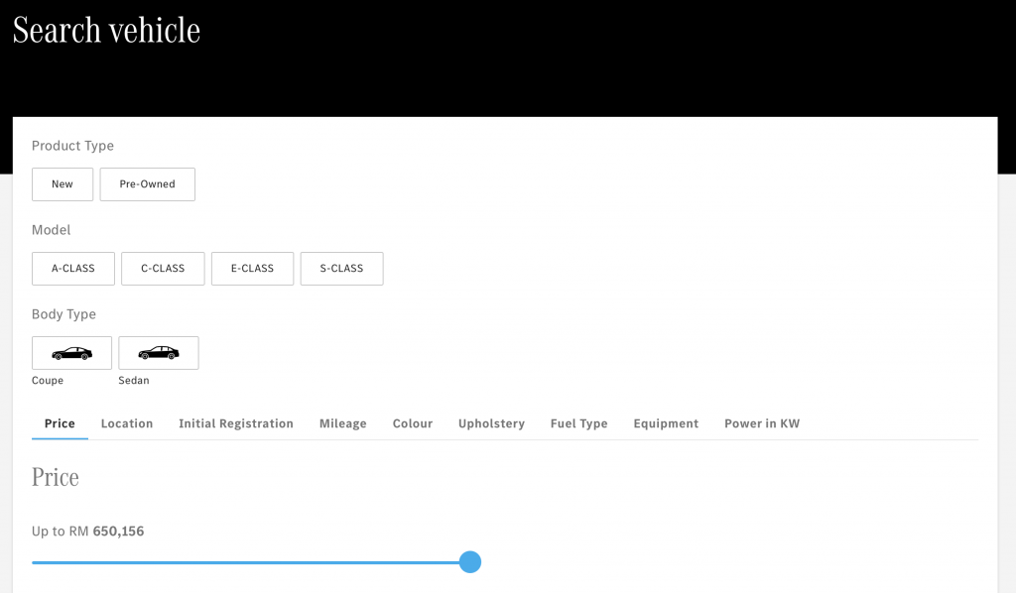Open the Power in KW tab
1016x593 pixels.
click(762, 423)
